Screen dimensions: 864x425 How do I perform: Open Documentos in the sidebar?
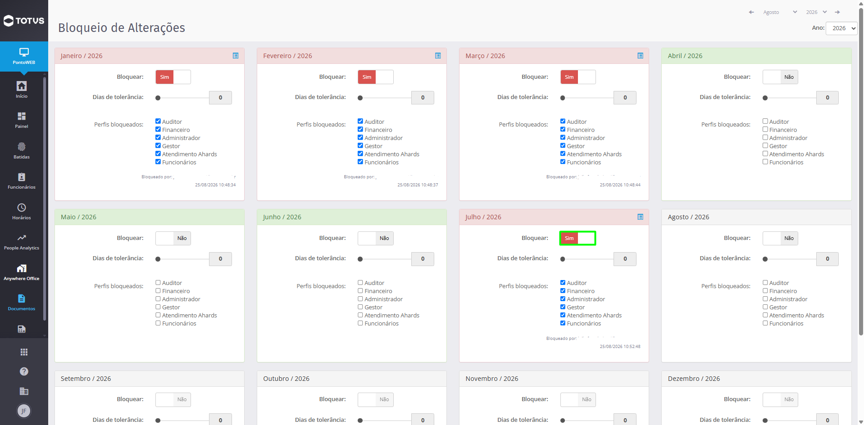[x=22, y=303]
